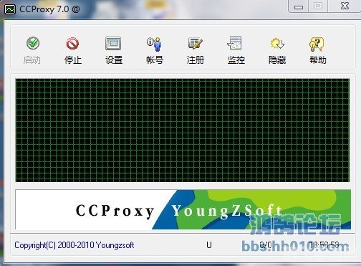Image resolution: width=361 pixels, height=266 pixels.
Task: Close the CCProxy window
Action: (345, 6)
